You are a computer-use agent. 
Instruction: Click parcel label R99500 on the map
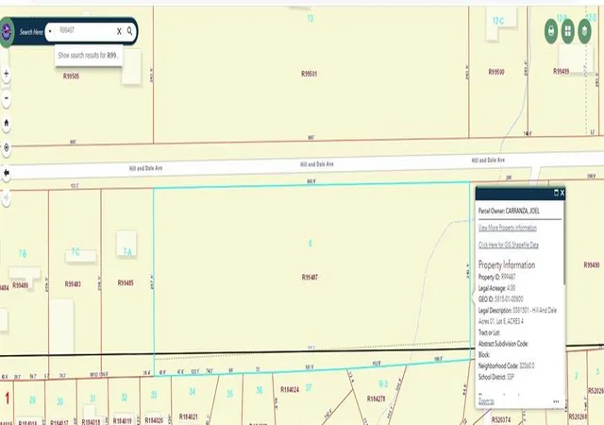point(496,72)
